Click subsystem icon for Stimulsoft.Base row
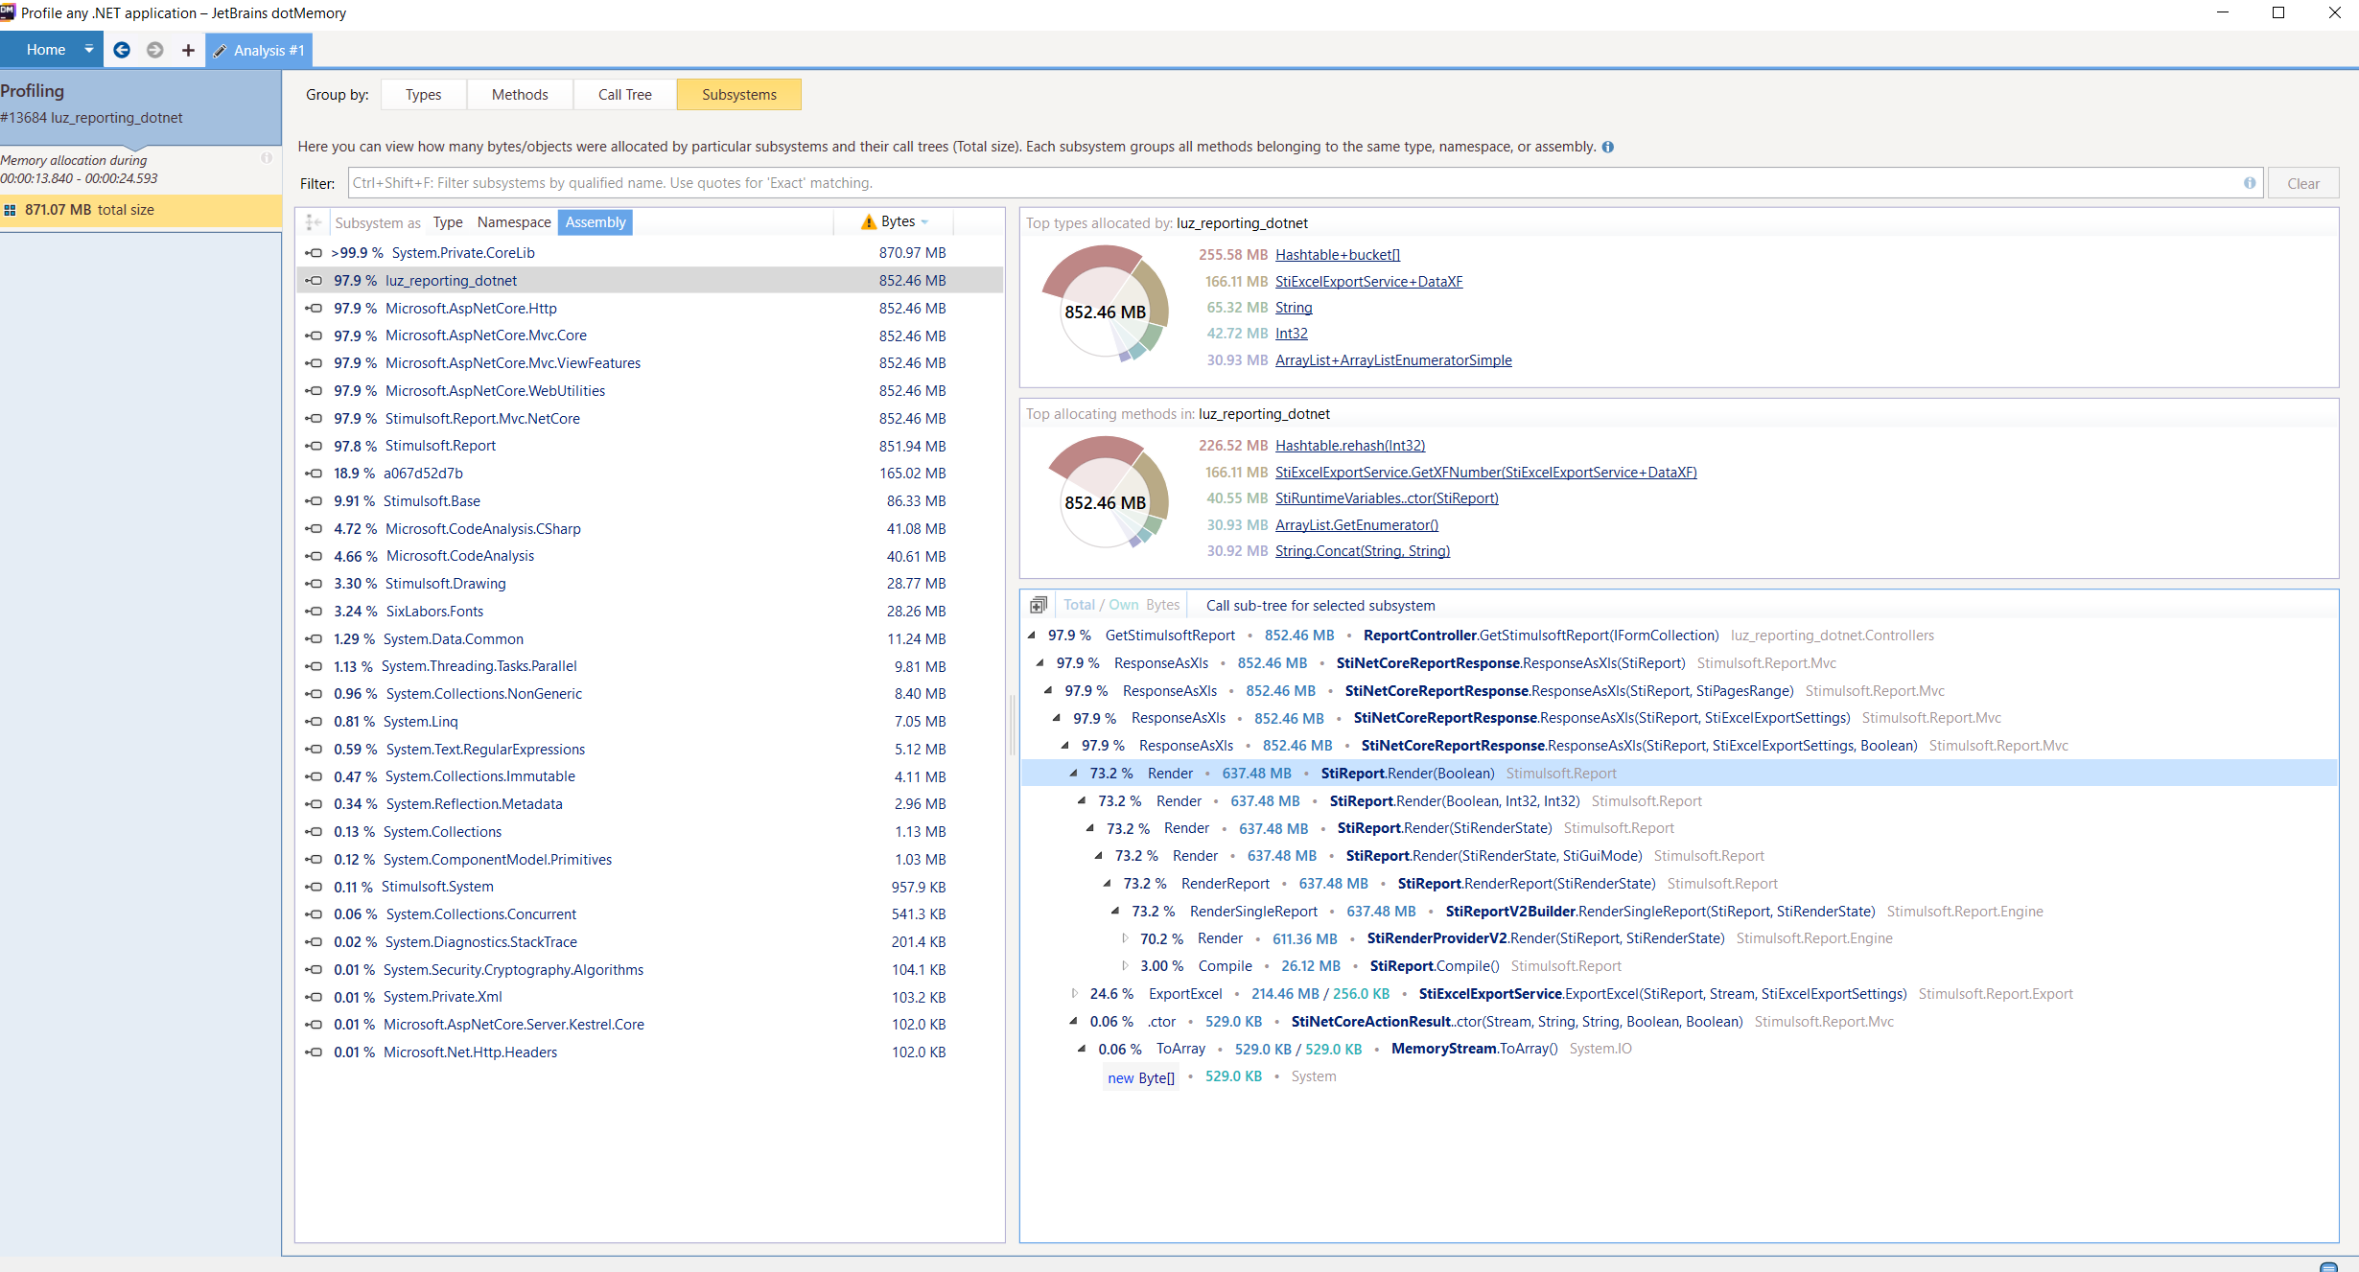Screen dimensions: 2359x1272 pyautogui.click(x=314, y=501)
